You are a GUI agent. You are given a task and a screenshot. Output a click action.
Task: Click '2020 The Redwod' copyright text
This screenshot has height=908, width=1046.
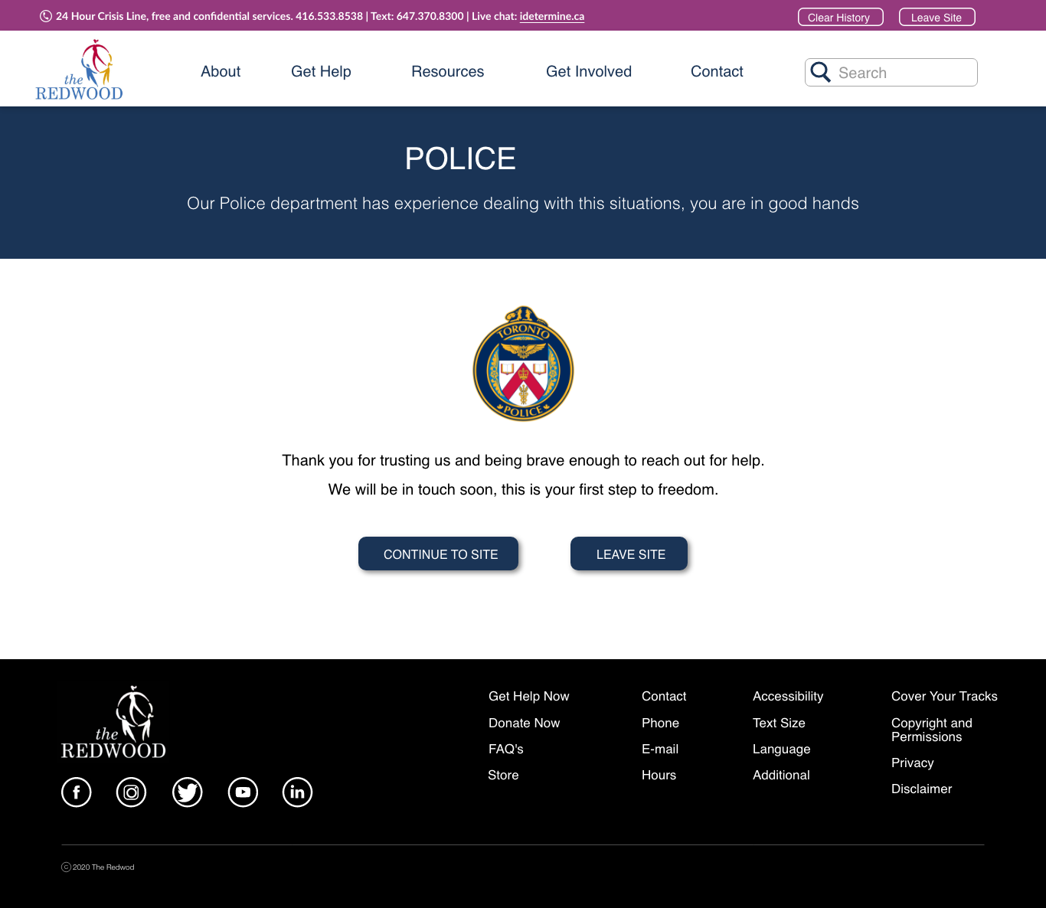103,867
